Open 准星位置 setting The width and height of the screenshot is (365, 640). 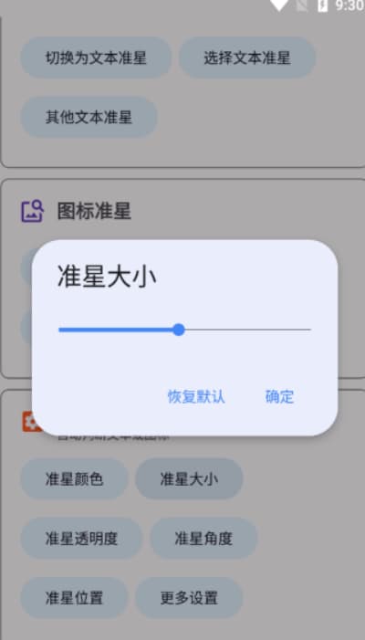click(74, 598)
